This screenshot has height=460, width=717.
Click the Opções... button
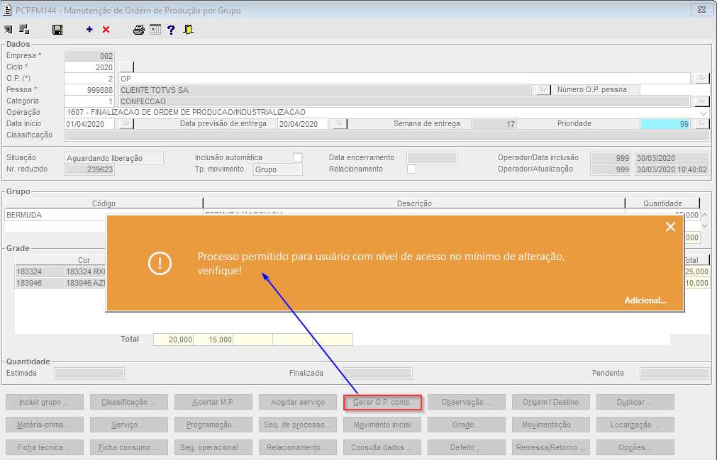pos(635,447)
